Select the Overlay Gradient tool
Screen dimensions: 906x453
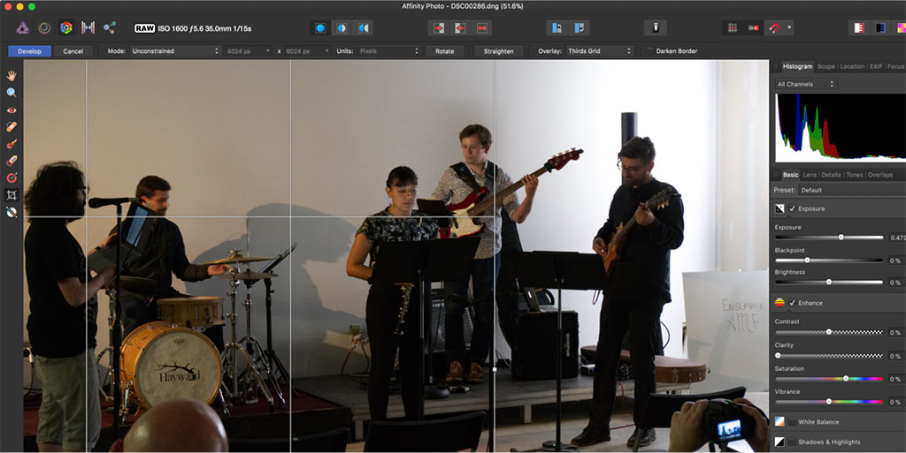point(12,178)
